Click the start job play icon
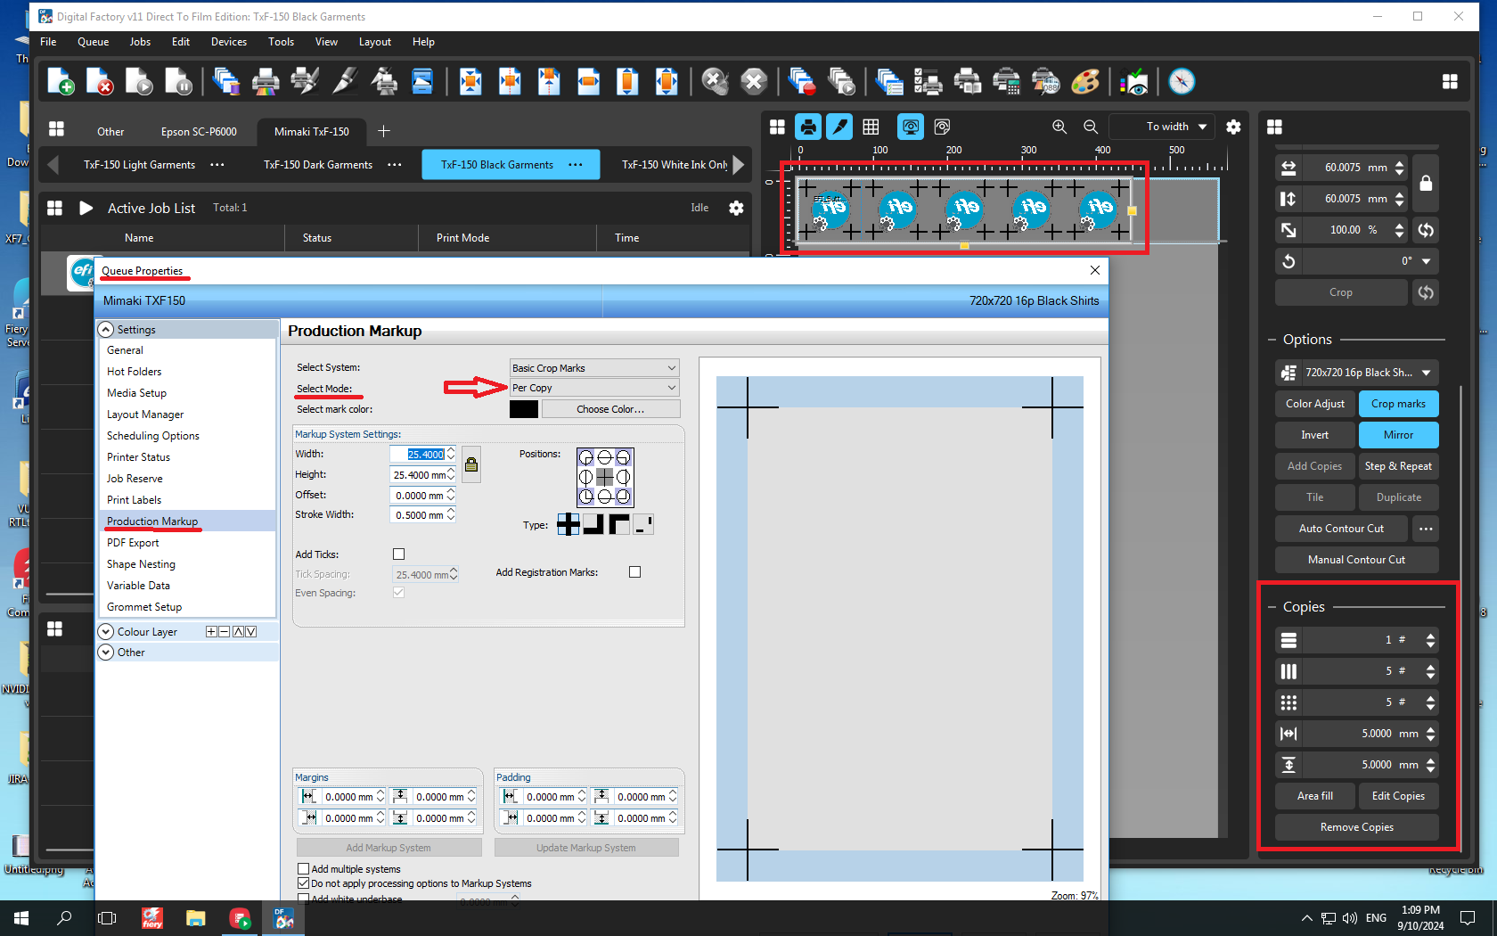 point(139,82)
